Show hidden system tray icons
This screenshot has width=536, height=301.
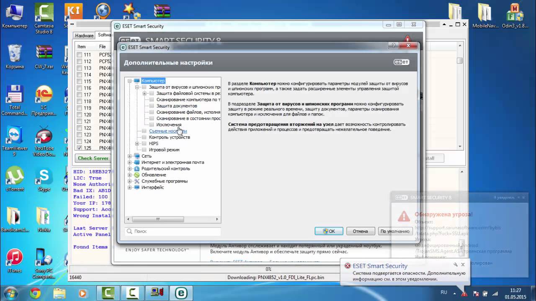tap(456, 293)
